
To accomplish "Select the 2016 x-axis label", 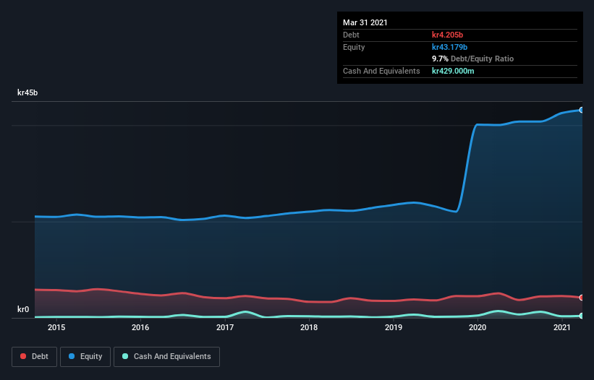I will pyautogui.click(x=140, y=327).
